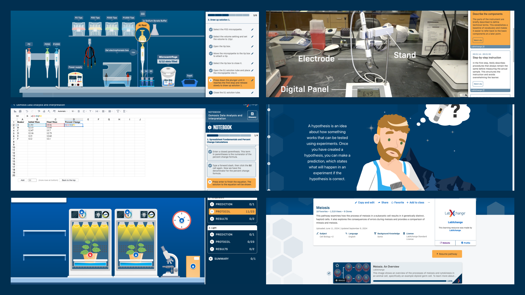Select the P200 Tips box
Image resolution: width=525 pixels, height=295 pixels.
(112, 29)
